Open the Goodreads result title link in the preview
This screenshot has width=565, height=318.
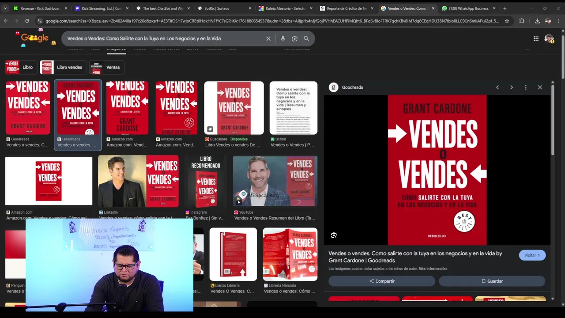tap(415, 257)
